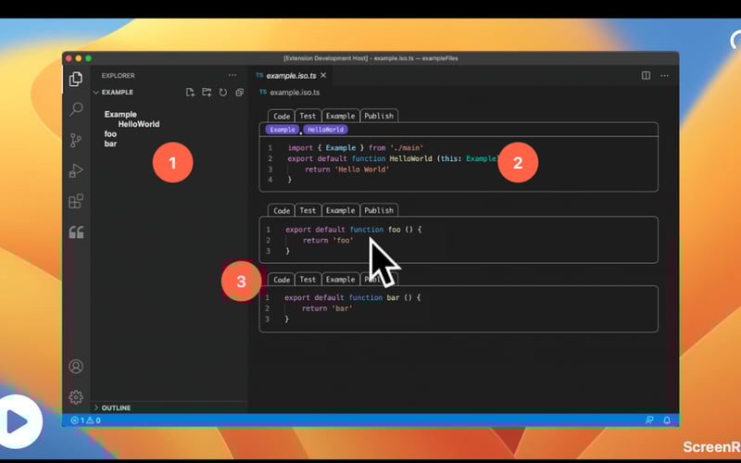741x463 pixels.
Task: Click the New Folder icon in Explorer
Action: (207, 92)
